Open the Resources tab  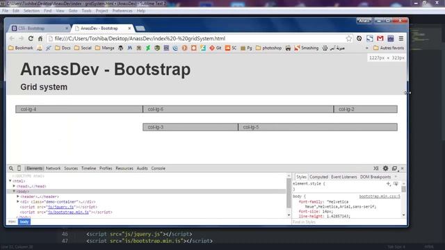(x=124, y=168)
